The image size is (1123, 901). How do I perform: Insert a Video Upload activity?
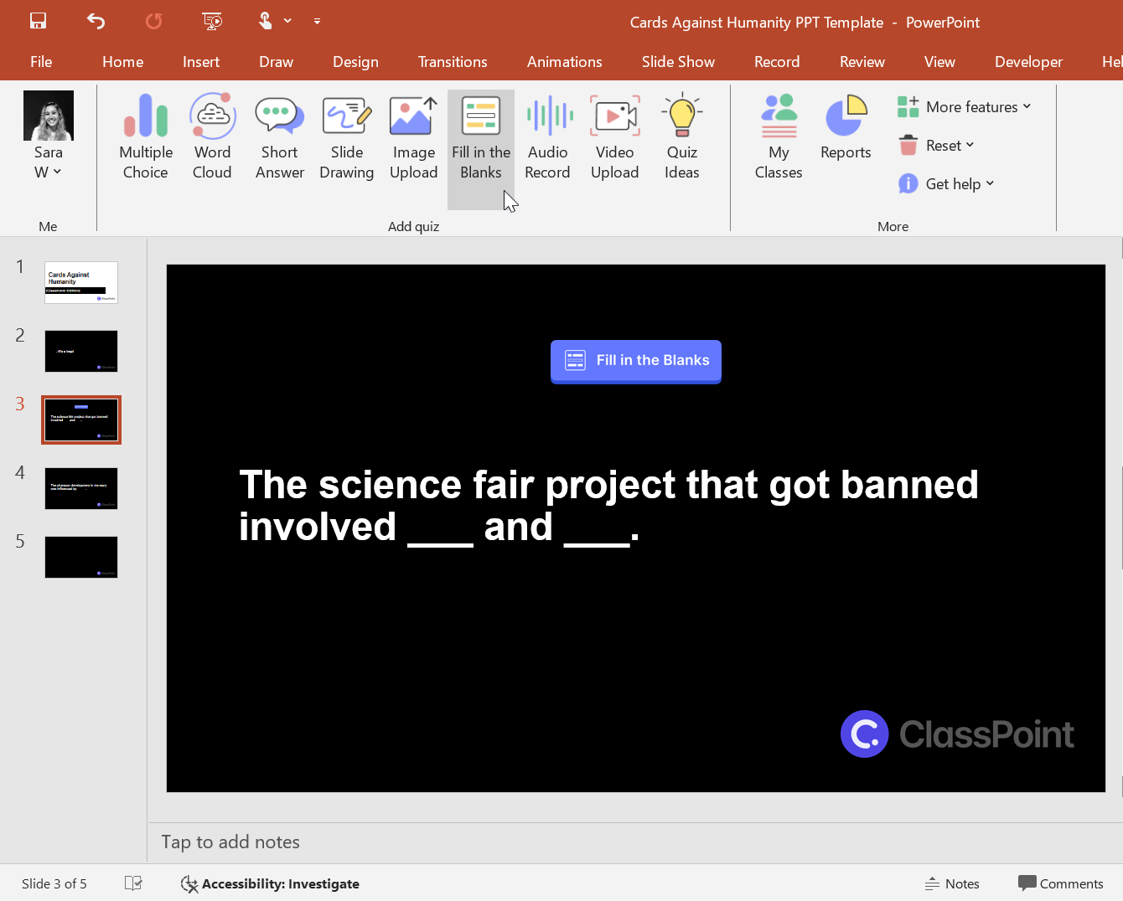coord(615,137)
